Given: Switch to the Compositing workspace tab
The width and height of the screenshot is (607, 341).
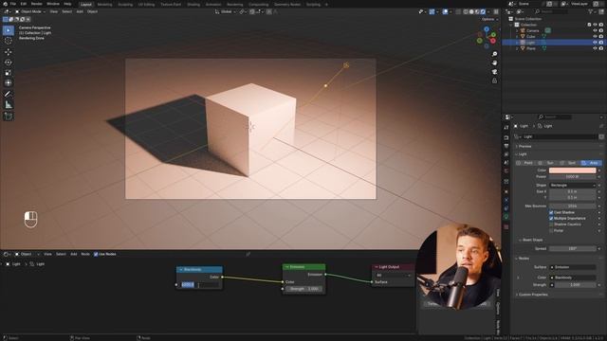Looking at the screenshot, I should [x=259, y=5].
